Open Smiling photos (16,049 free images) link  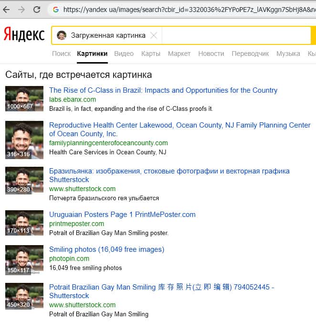click(106, 249)
